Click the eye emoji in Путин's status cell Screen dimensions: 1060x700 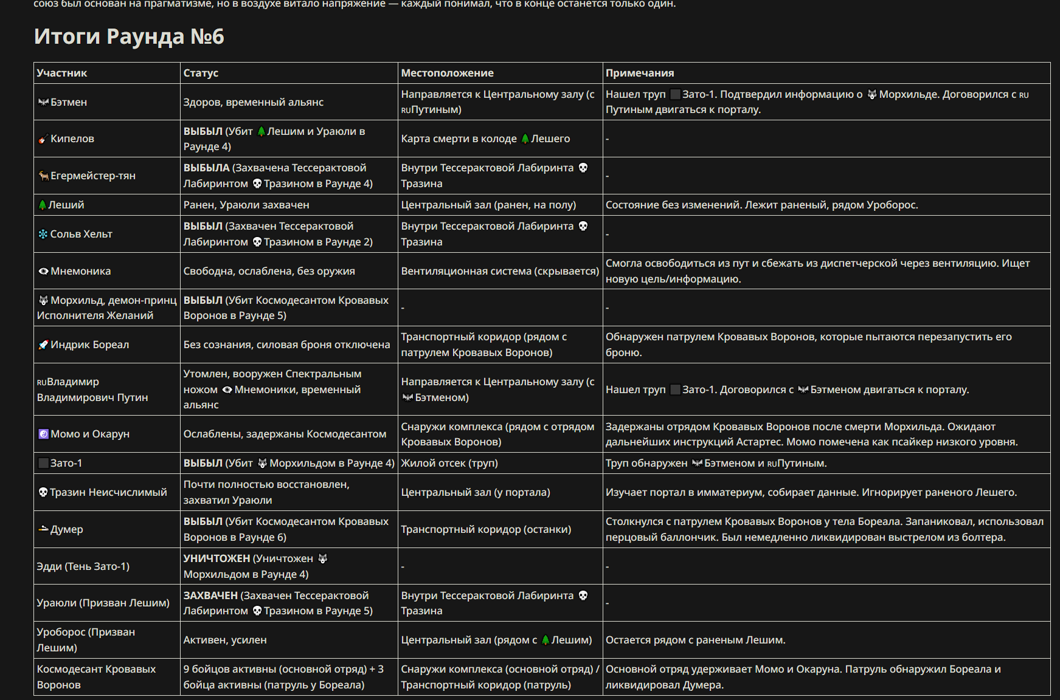(x=227, y=389)
